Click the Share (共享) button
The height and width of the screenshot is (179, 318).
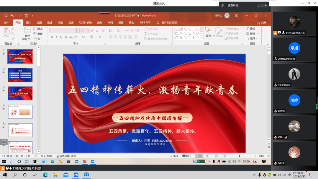pos(262,22)
